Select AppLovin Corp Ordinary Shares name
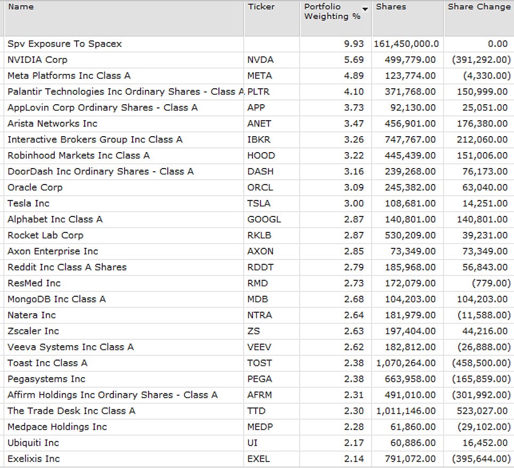This screenshot has height=468, width=514. pos(103,107)
